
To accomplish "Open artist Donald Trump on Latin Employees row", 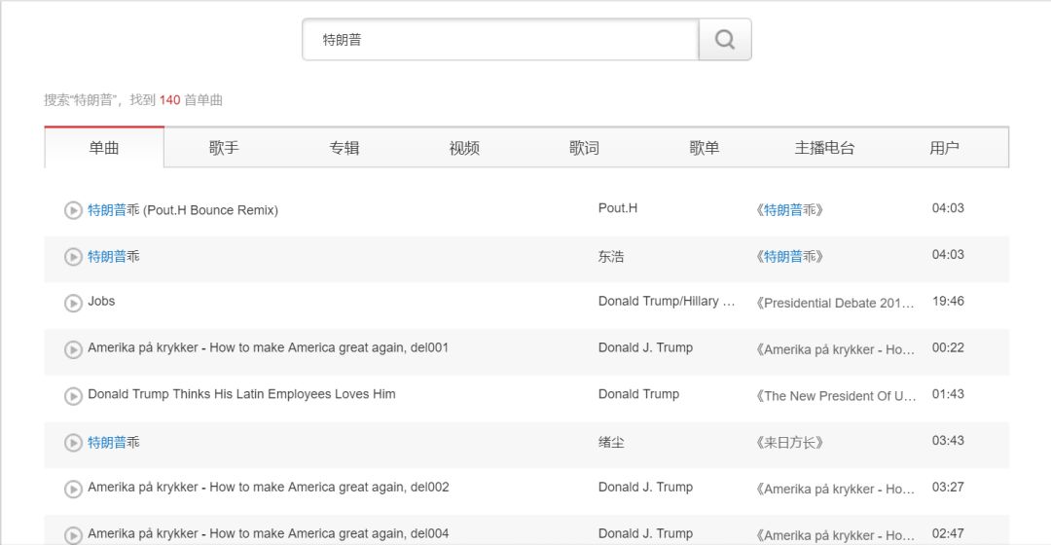I will pos(638,394).
